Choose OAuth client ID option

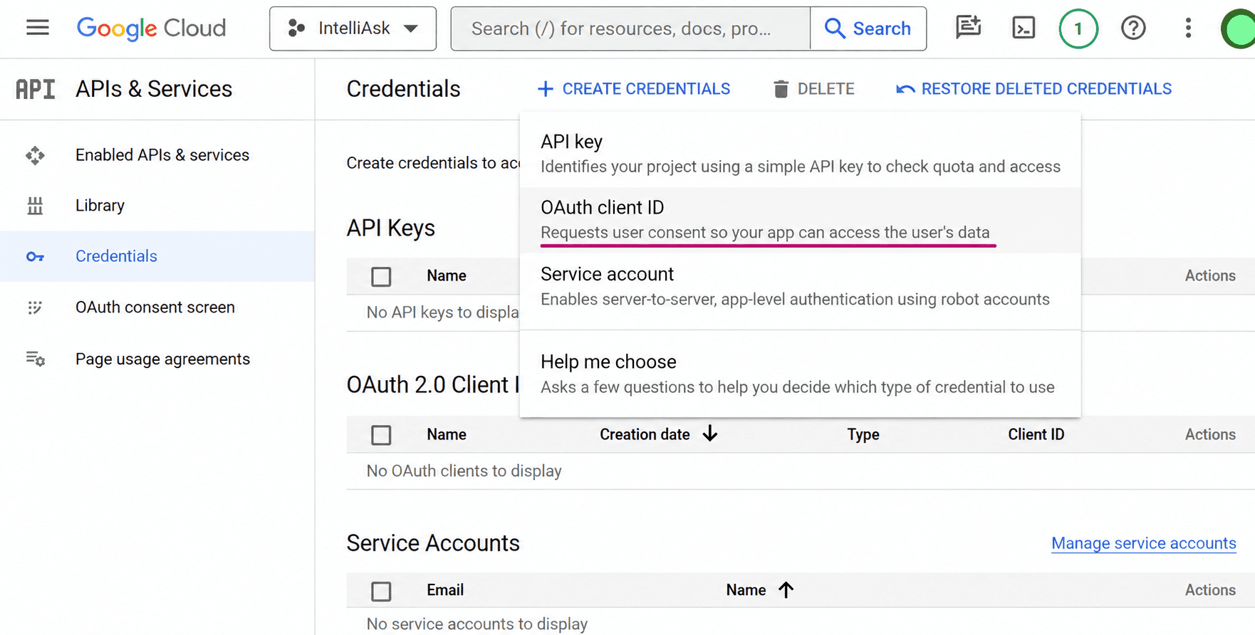(x=800, y=220)
